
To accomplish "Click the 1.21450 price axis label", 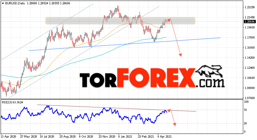I will pos(250,17).
